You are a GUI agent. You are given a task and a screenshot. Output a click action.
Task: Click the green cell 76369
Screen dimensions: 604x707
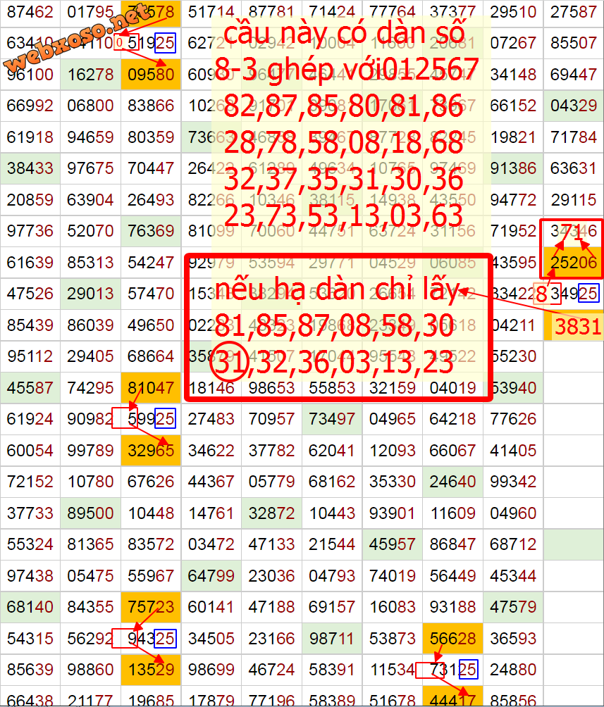coord(151,231)
